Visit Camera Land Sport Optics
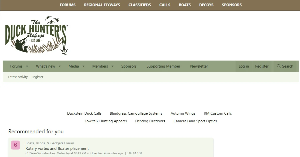The image size is (300, 157). point(195,121)
